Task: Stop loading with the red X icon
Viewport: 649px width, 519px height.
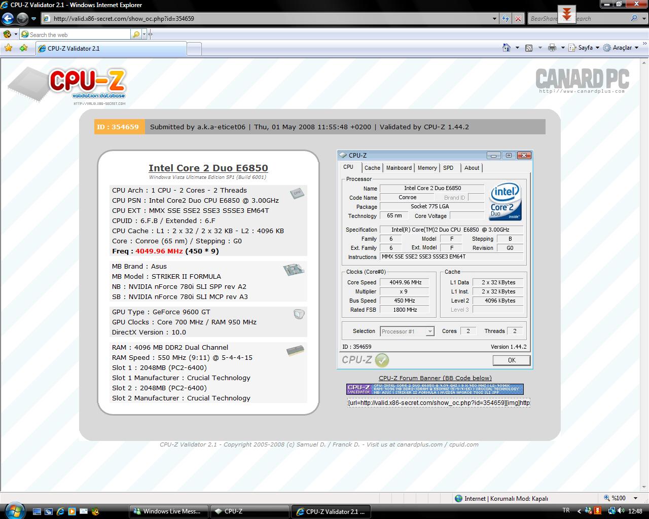Action: point(518,19)
